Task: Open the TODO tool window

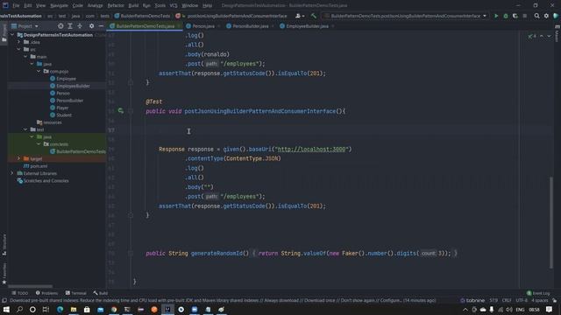Action: tap(19, 293)
